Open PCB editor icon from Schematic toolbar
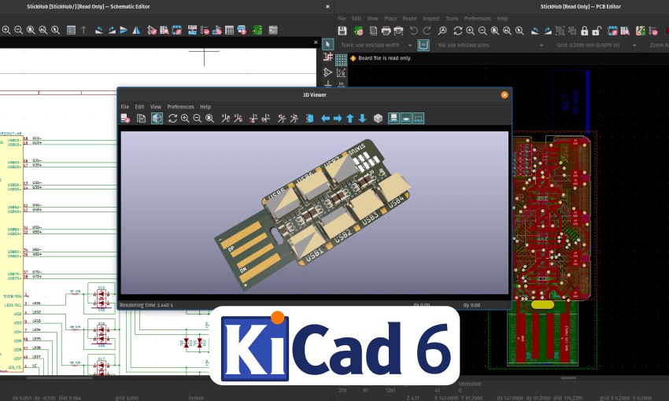Viewport: 669px width, 401px height. click(x=257, y=30)
